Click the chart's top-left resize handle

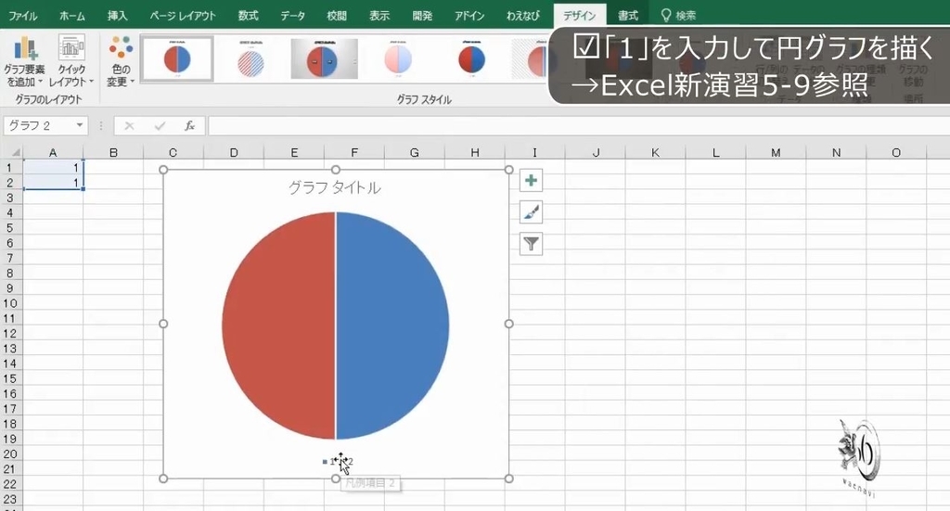point(163,170)
